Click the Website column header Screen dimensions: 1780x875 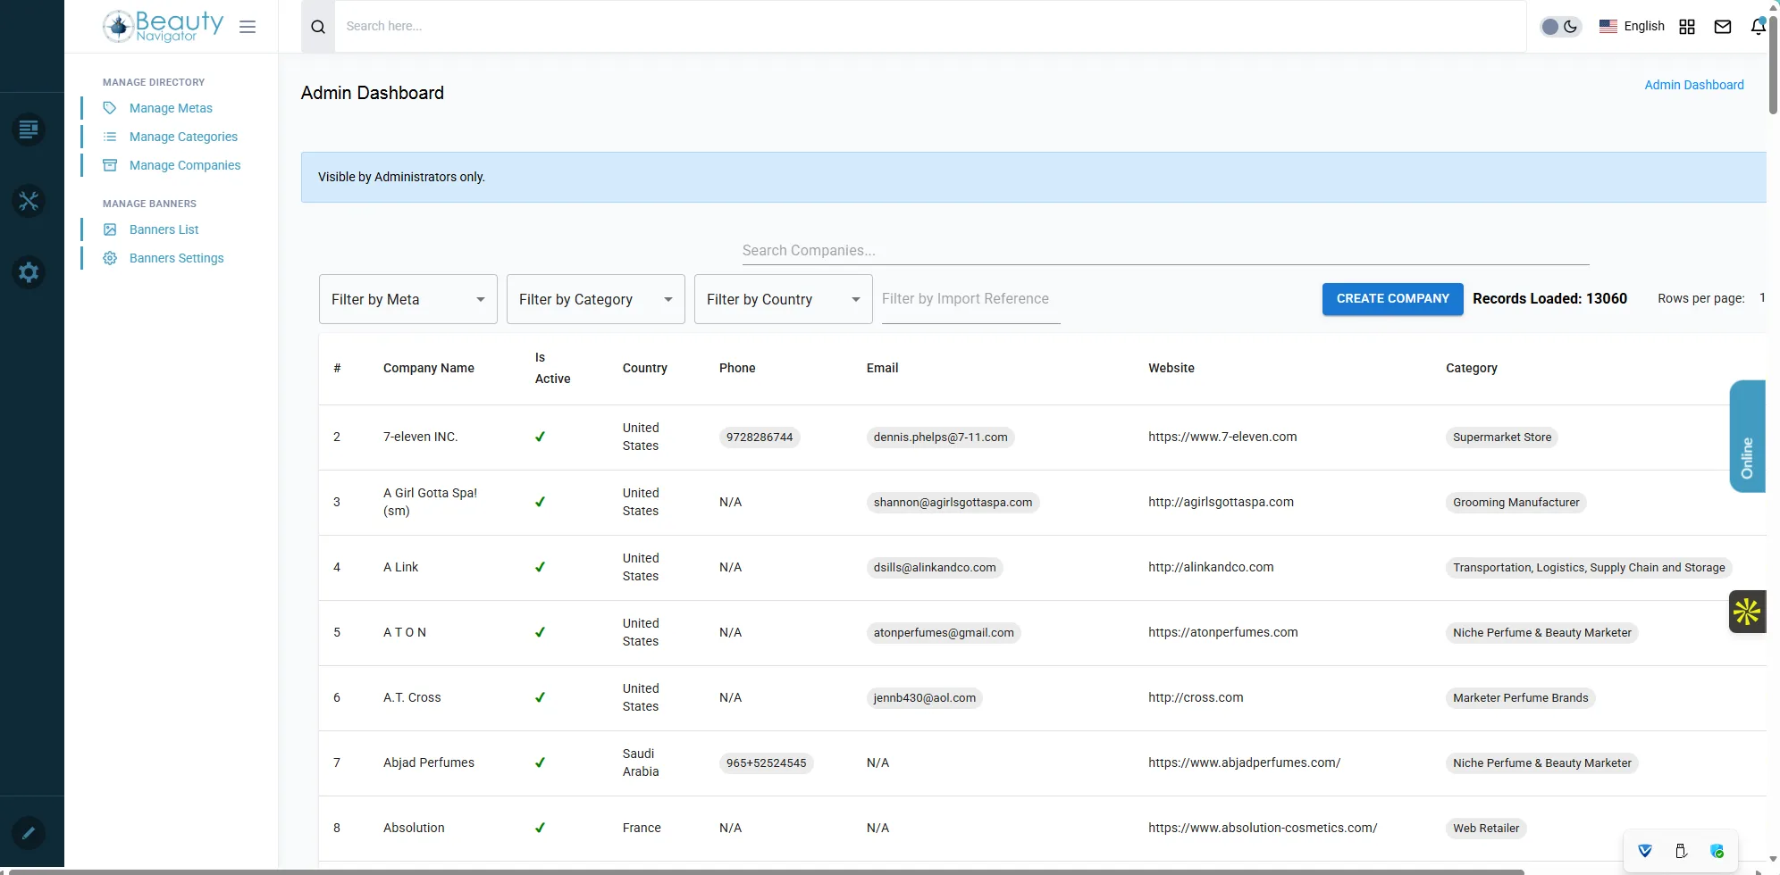point(1171,368)
